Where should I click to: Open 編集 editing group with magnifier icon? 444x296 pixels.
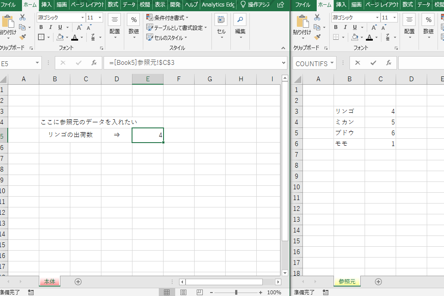click(240, 26)
